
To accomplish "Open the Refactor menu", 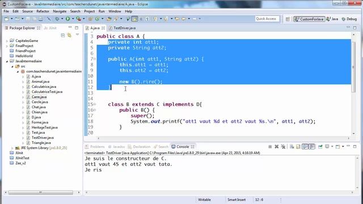I will click(43, 11).
